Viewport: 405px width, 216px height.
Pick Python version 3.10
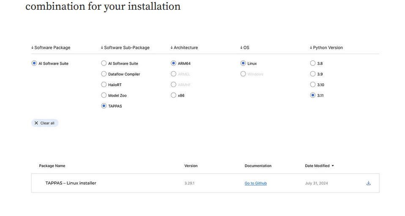tap(313, 85)
